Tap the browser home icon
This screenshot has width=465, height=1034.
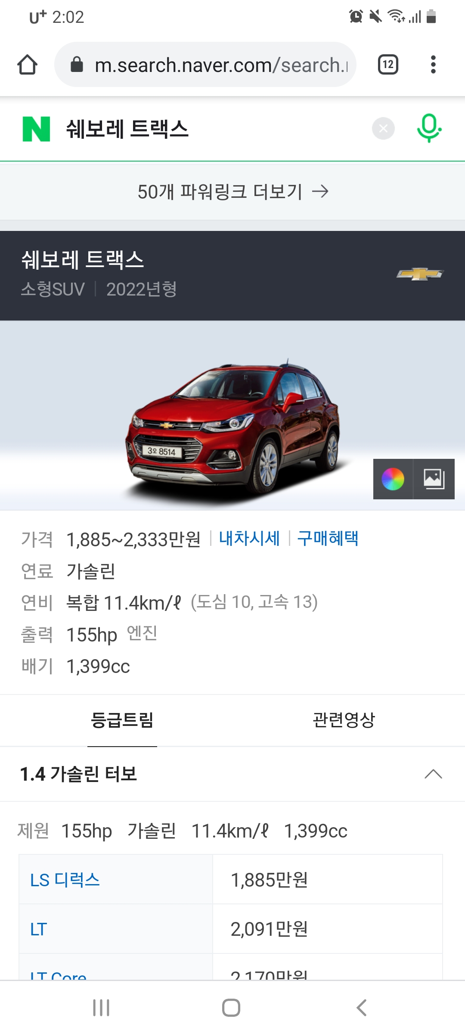(x=27, y=65)
